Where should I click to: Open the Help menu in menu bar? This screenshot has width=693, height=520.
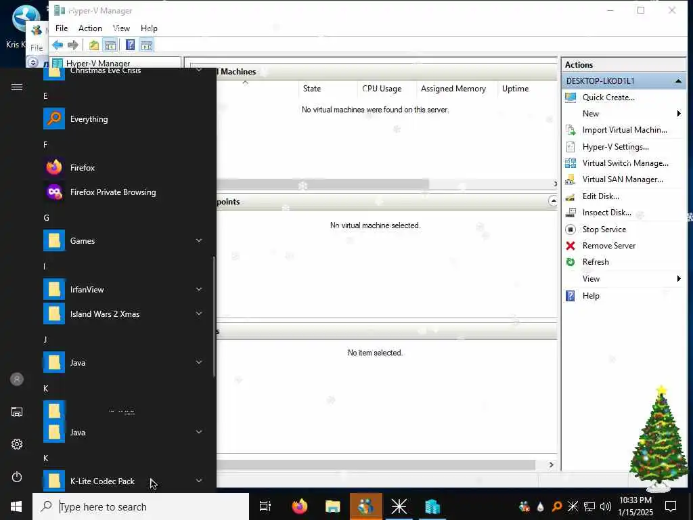pyautogui.click(x=149, y=28)
